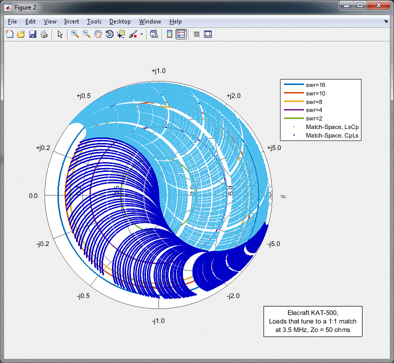This screenshot has width=394, height=363.
Task: Toggle the Insert Colorbar button
Action: click(169, 34)
